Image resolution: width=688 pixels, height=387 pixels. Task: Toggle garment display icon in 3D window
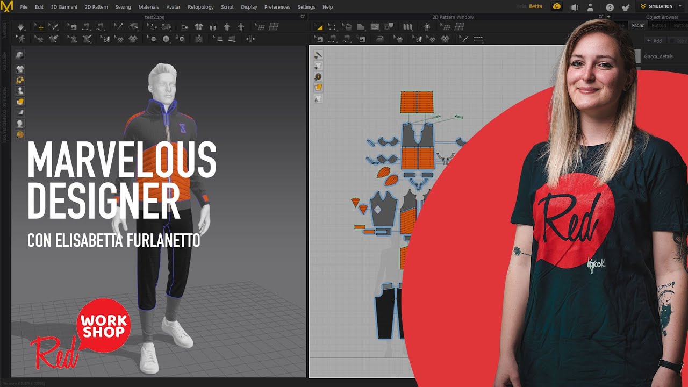coord(20,68)
